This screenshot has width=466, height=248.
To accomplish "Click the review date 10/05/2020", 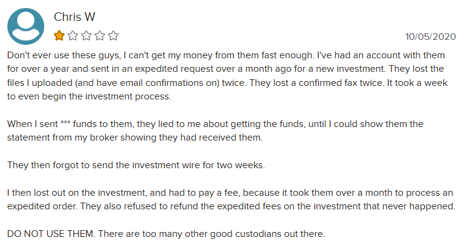I will pyautogui.click(x=430, y=37).
